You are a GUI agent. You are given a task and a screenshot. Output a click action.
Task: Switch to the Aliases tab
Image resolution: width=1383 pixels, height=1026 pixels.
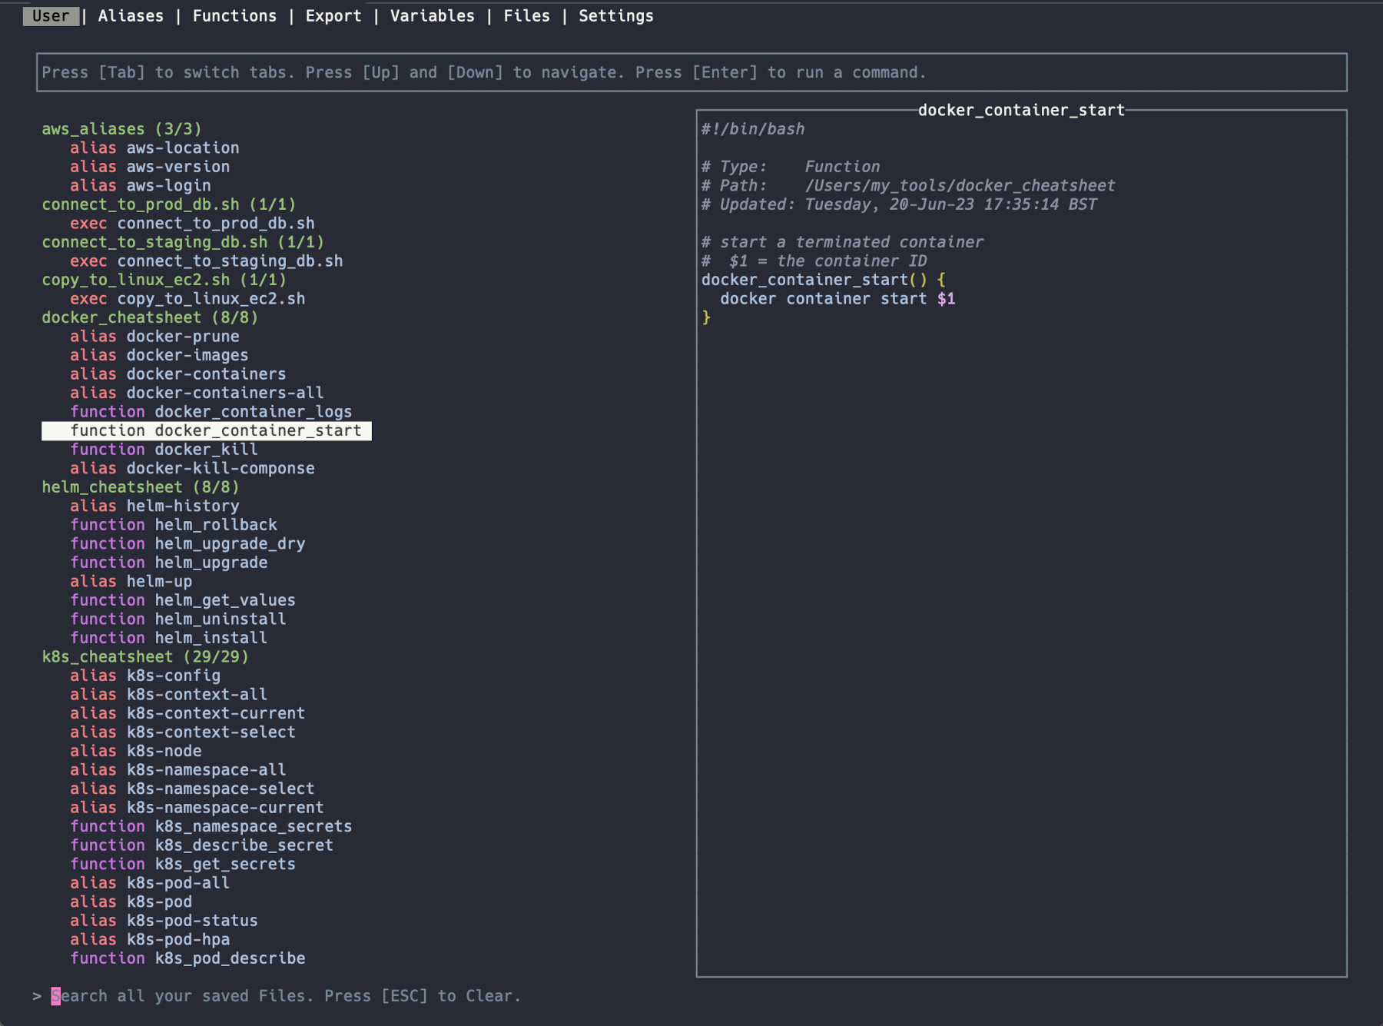pos(131,16)
